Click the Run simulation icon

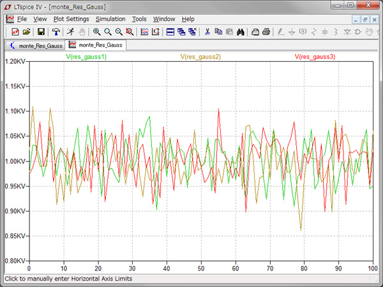70,31
